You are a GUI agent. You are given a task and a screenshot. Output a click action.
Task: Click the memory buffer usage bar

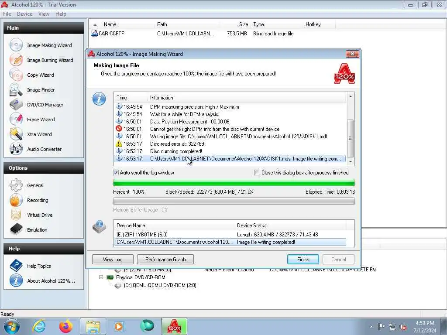pyautogui.click(x=234, y=201)
